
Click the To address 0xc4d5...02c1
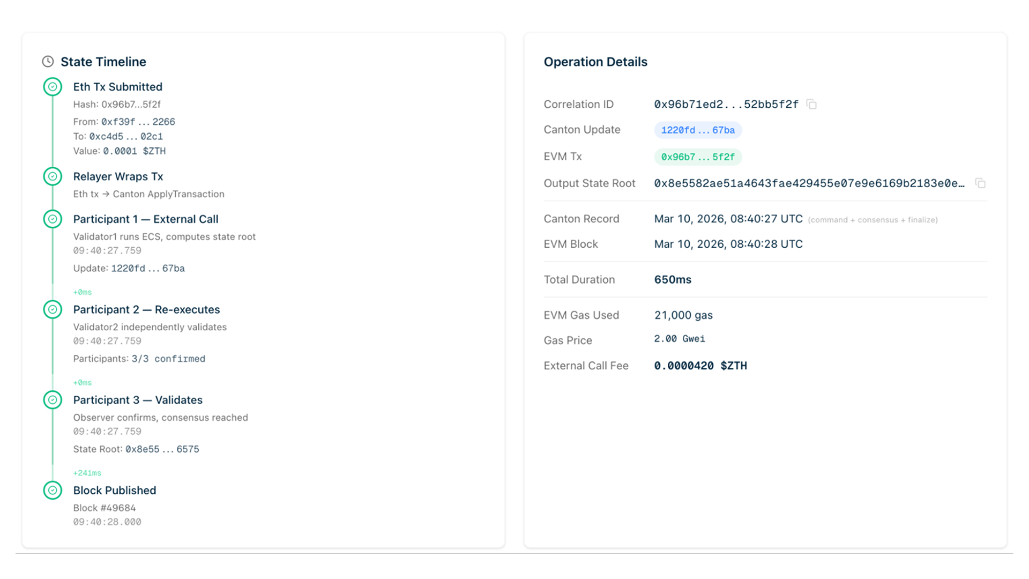point(125,137)
